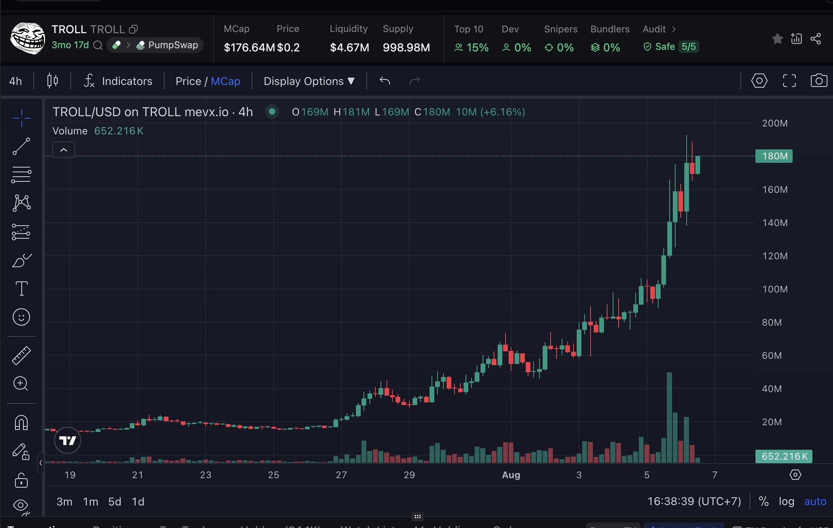Share the TROLL token page
The height and width of the screenshot is (528, 833).
[x=816, y=38]
